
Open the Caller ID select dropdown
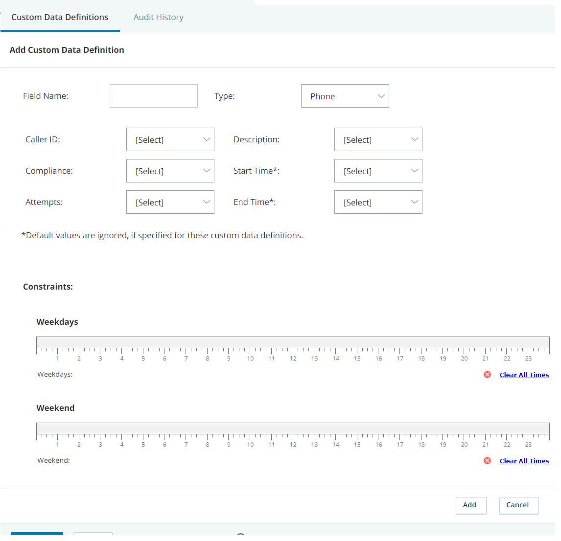pos(170,139)
